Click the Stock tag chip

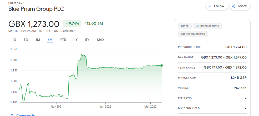(185, 26)
